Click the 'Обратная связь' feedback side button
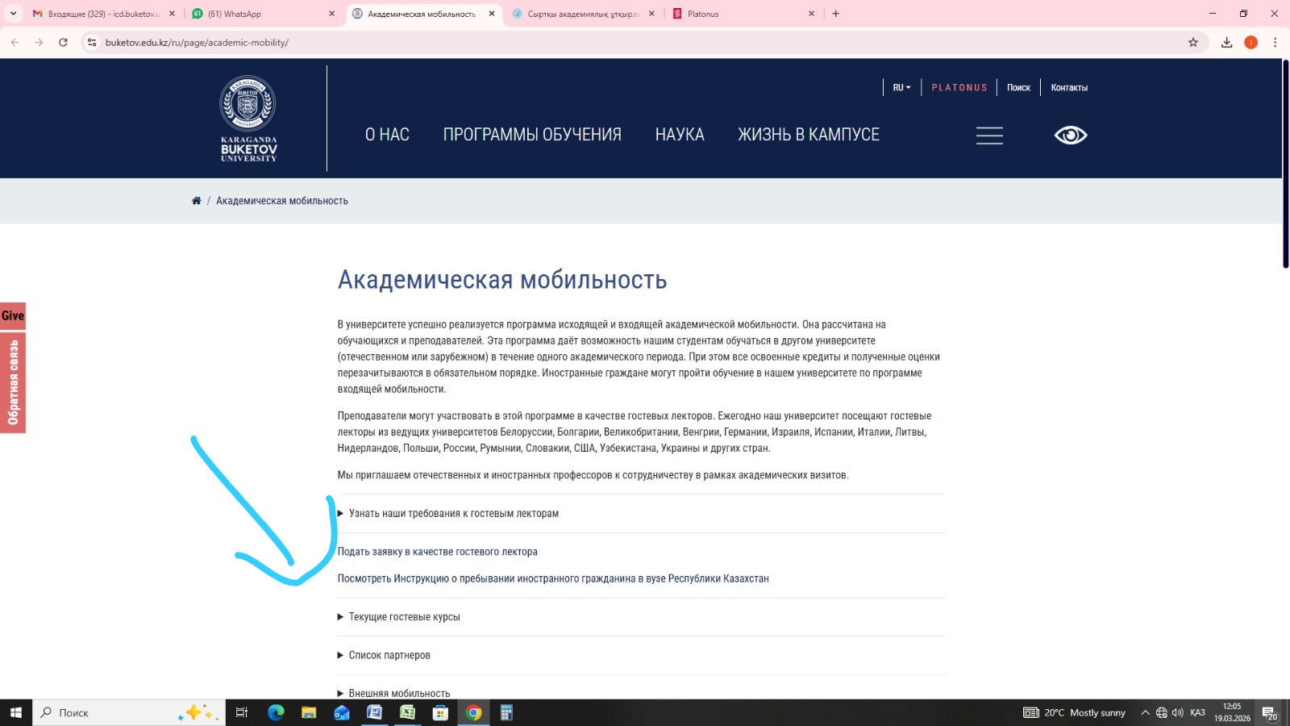 [x=13, y=382]
